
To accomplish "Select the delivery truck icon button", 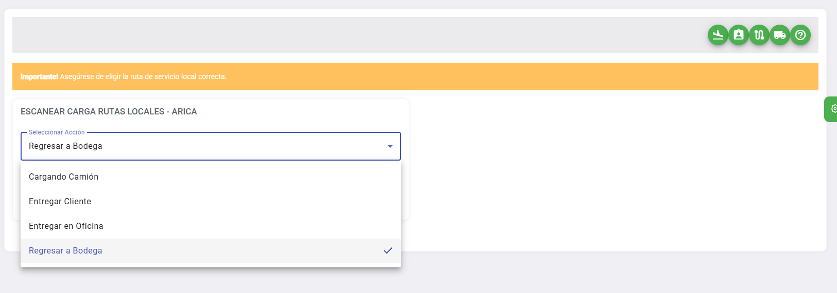I will (x=779, y=35).
